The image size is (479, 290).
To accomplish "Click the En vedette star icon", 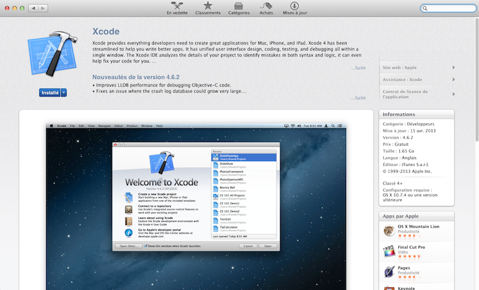I will pos(176,6).
